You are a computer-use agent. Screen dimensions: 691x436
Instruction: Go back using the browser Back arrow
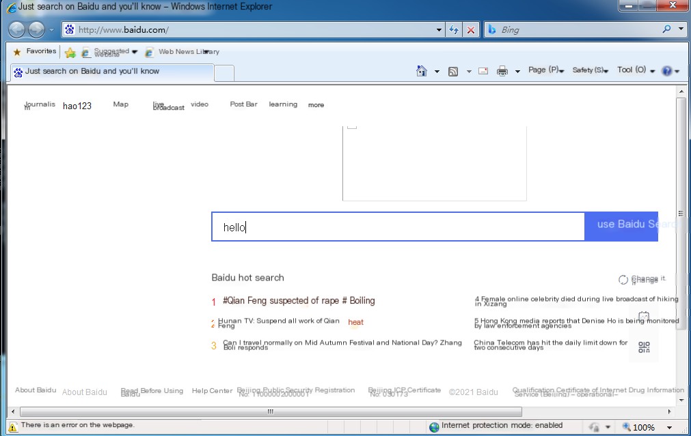(x=17, y=30)
